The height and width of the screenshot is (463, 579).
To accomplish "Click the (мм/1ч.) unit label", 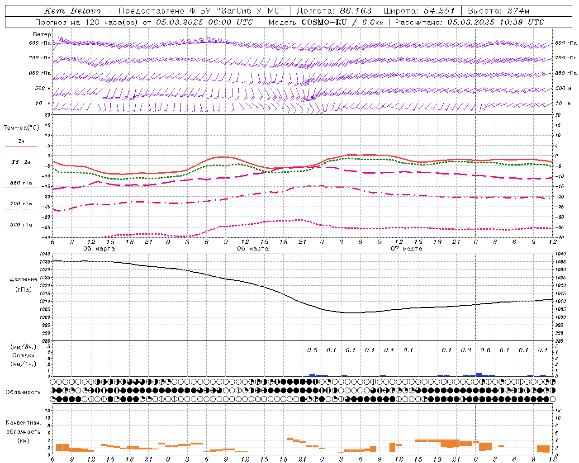I will (24, 364).
